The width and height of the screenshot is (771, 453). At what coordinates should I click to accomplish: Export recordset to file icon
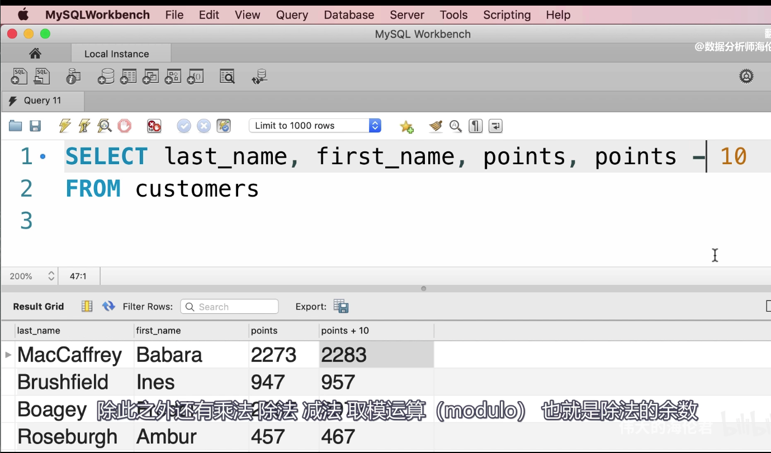click(x=341, y=306)
